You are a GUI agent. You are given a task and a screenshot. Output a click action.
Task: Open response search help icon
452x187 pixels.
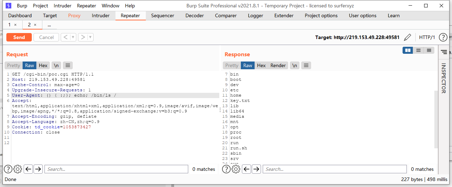[x=226, y=169]
